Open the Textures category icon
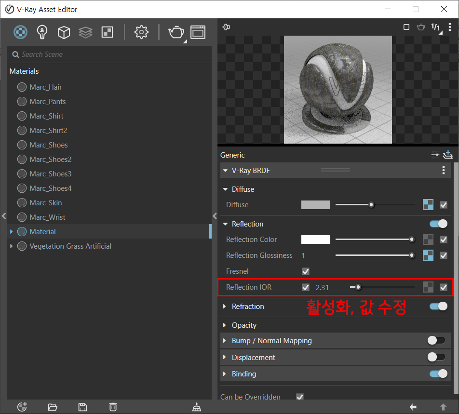Viewport: 459px width, 414px height. coord(107,32)
